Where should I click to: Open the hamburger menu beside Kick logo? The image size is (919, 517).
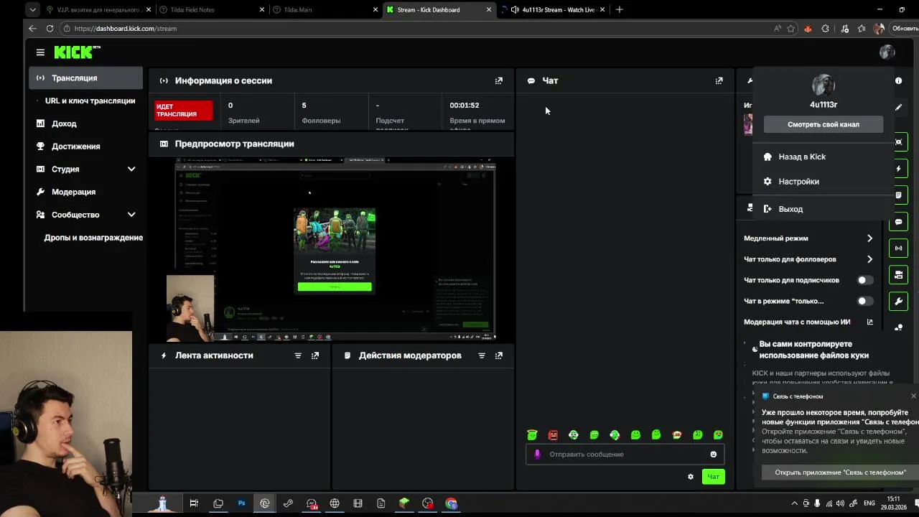[x=40, y=52]
